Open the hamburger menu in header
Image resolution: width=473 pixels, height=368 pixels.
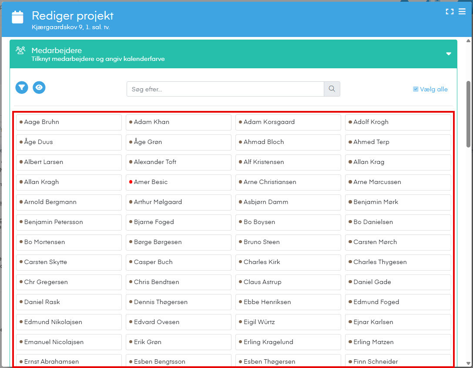462,12
